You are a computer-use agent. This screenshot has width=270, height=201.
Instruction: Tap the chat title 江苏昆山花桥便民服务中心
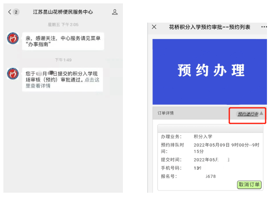63,12
